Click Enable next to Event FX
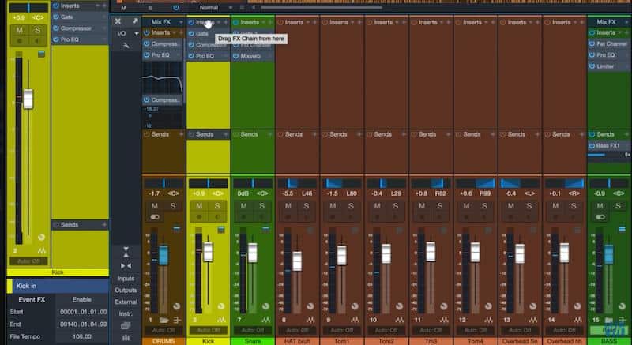 [82, 299]
